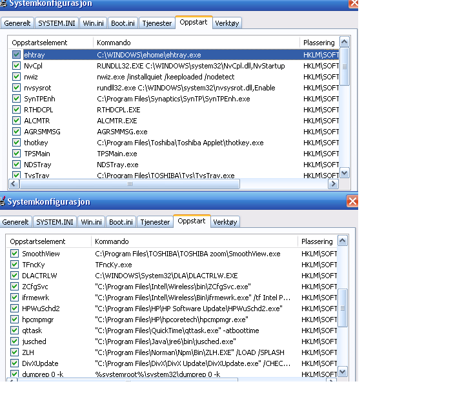
Task: Sort by Kommando column in lower list
Action: (x=194, y=241)
